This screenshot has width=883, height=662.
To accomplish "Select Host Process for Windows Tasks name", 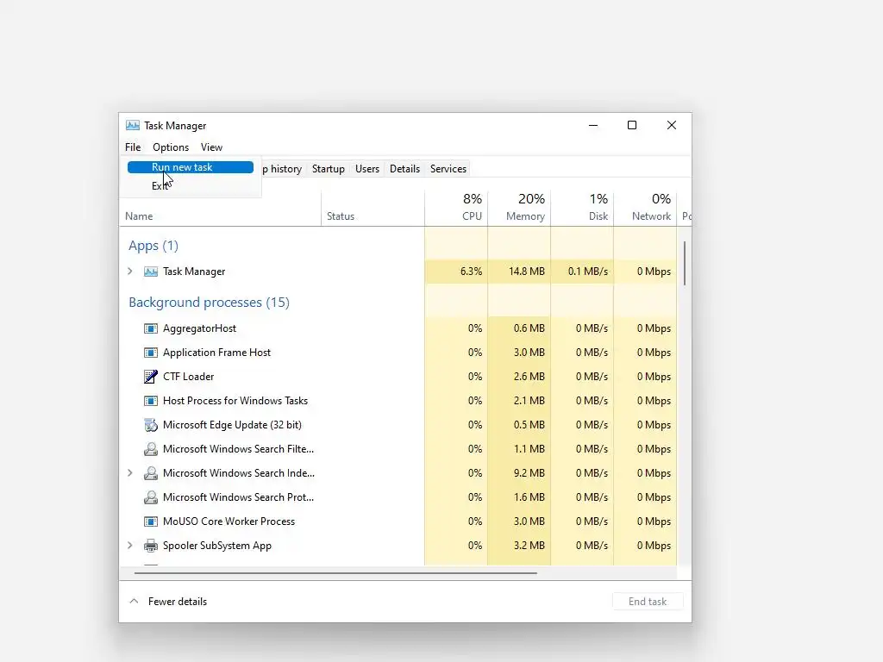I will tap(235, 401).
